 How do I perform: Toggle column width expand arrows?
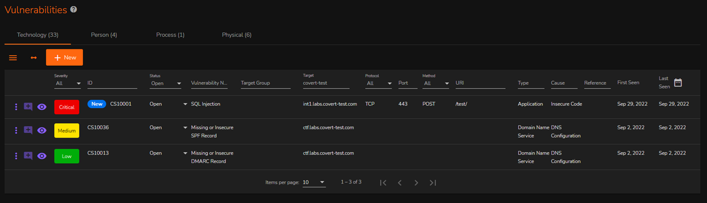pyautogui.click(x=33, y=58)
